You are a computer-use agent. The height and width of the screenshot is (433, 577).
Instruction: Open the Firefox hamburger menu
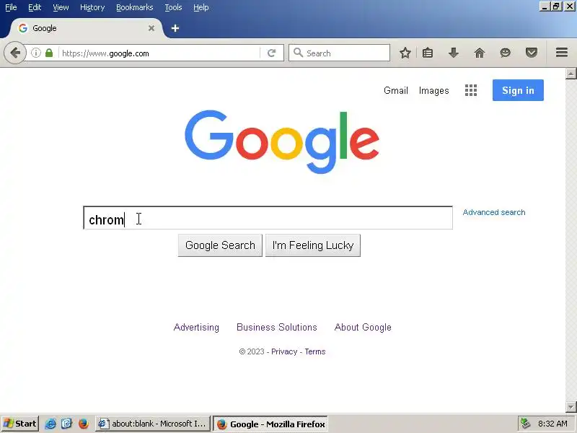click(562, 53)
